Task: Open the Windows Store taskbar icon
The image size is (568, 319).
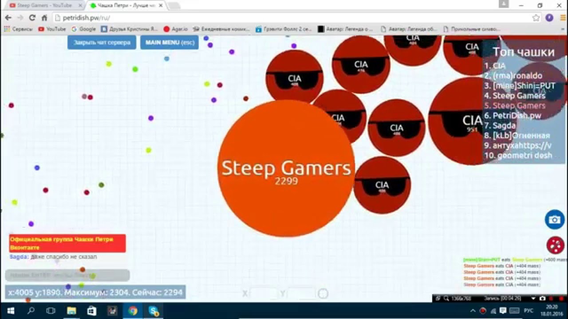Action: (x=92, y=311)
